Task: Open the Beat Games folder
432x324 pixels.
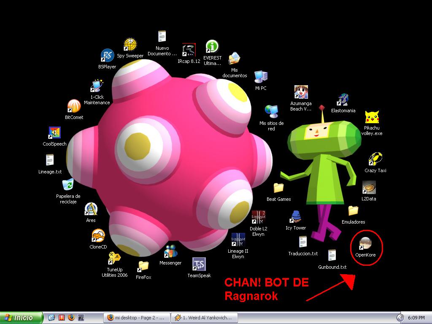Action: 278,188
